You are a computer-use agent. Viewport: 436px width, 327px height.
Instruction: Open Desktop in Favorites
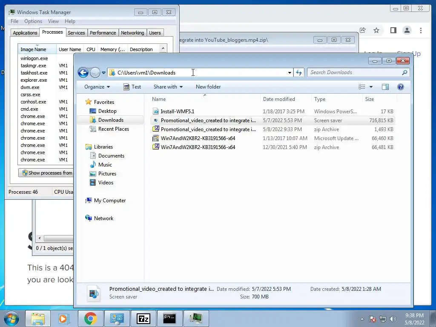(103, 111)
